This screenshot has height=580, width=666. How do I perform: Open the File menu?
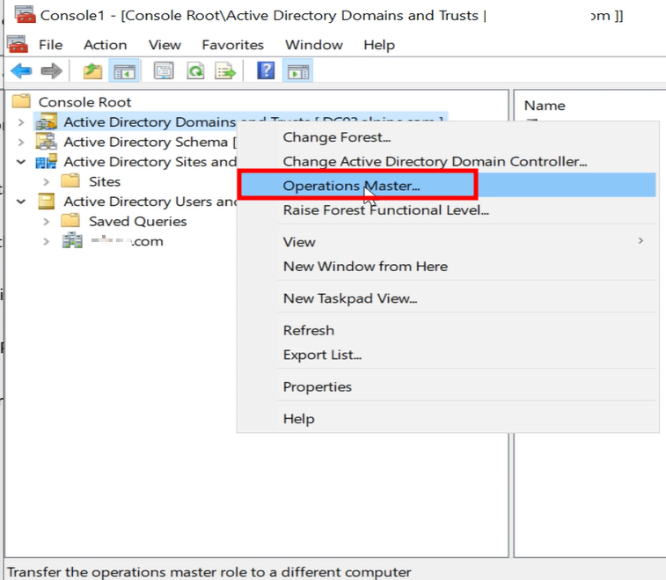50,45
